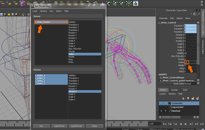205x130 pixels.
Task: Open the Channels menu in Channel Box
Action: click(163, 18)
